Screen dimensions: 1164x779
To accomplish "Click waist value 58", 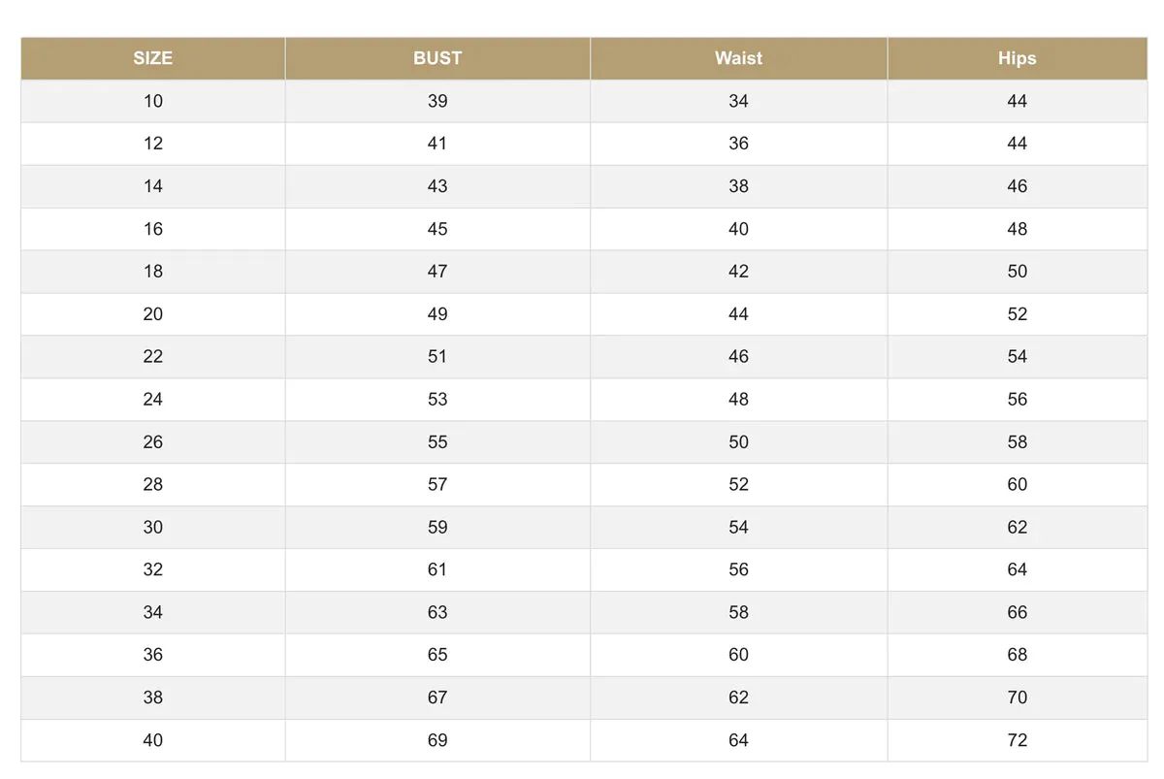I will (x=738, y=612).
